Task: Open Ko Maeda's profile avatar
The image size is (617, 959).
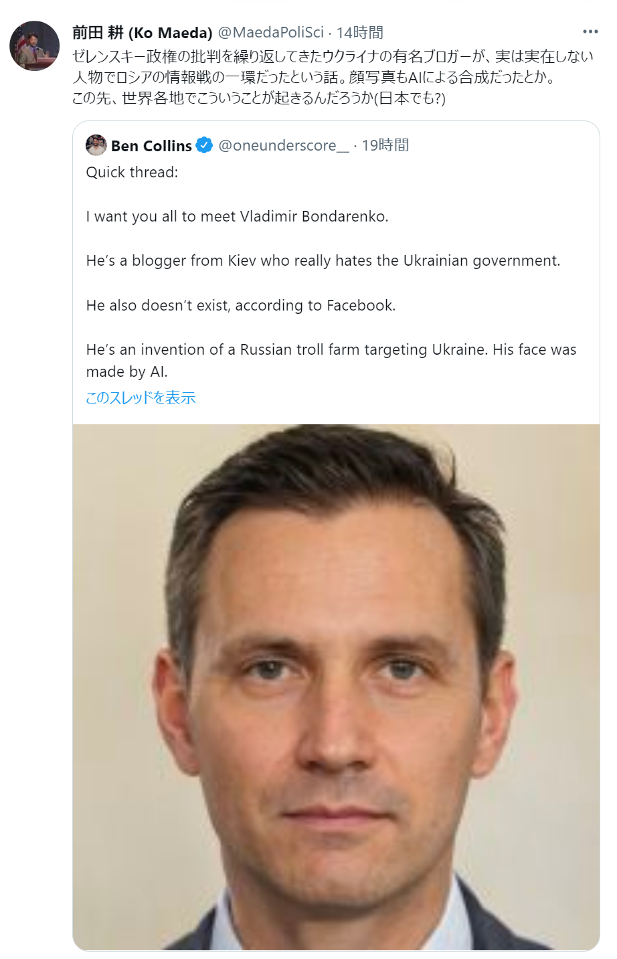Action: (x=34, y=46)
